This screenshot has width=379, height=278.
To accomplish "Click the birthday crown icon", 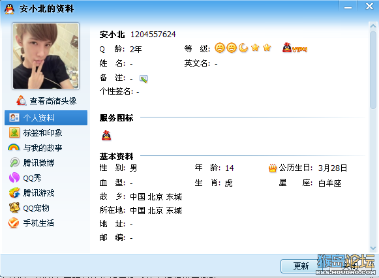I will pos(273,168).
